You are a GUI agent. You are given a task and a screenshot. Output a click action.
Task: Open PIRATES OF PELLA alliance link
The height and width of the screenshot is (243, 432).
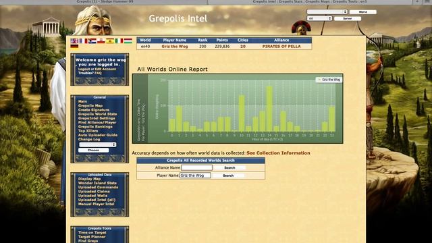click(281, 47)
